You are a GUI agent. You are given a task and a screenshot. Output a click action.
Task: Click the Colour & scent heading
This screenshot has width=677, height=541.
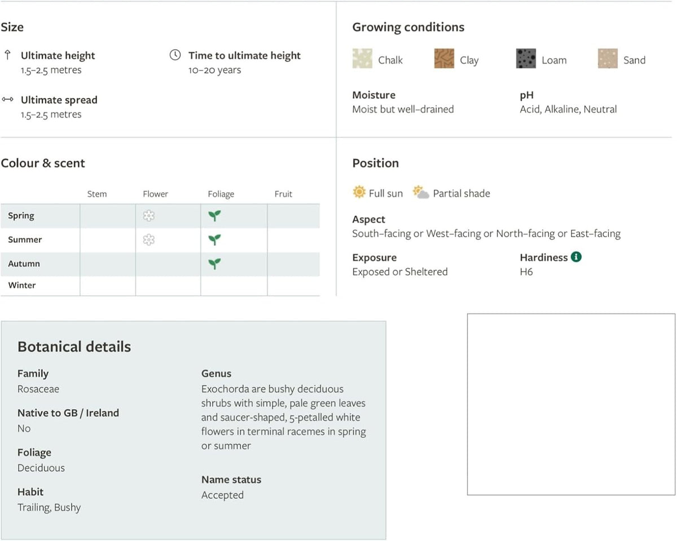click(x=43, y=163)
